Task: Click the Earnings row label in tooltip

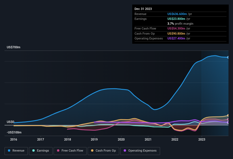Action: pyautogui.click(x=140, y=19)
